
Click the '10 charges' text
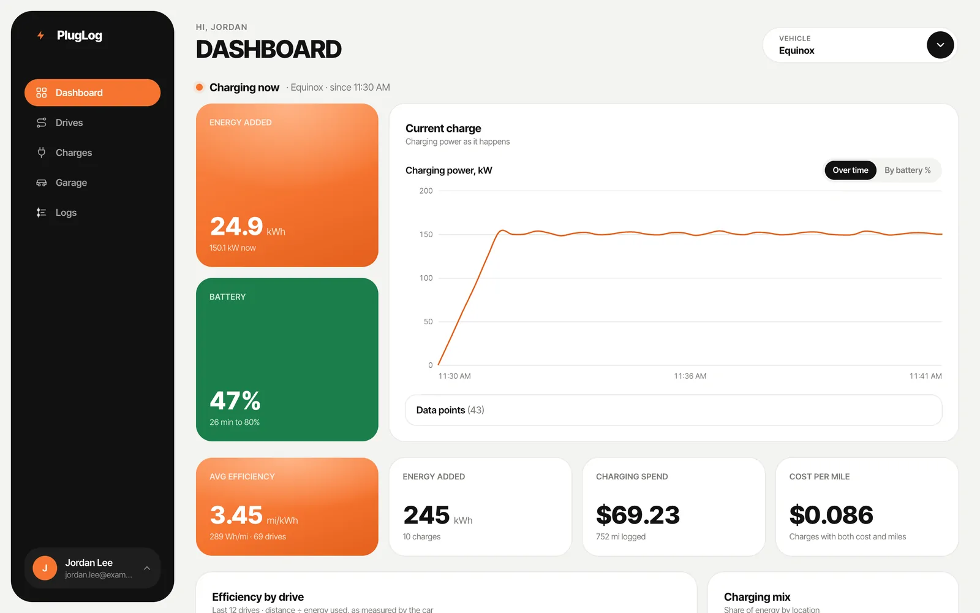pyautogui.click(x=422, y=536)
